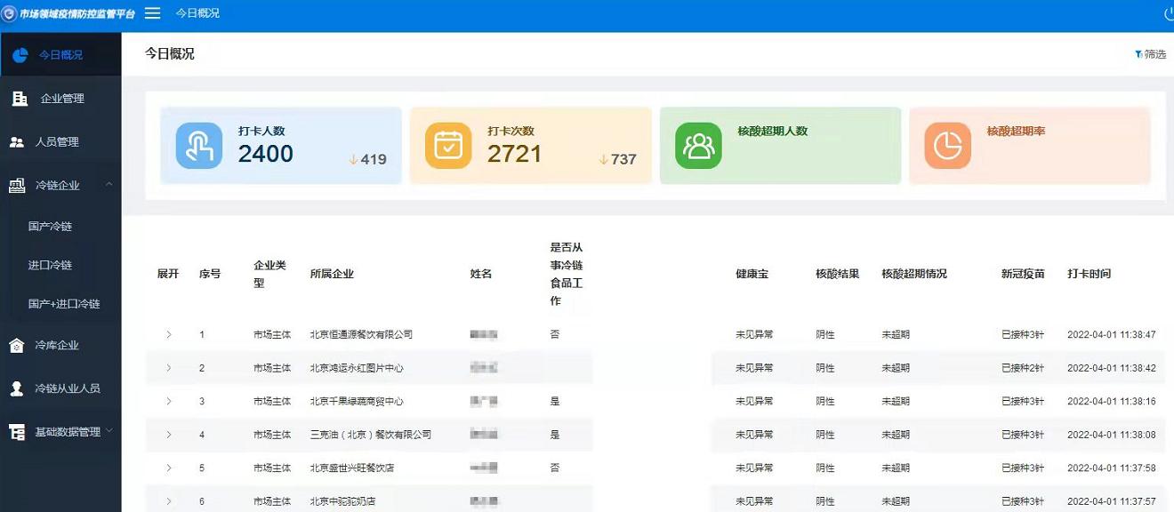Click the 打卡次数 2721 stat card
This screenshot has height=512, width=1174.
pyautogui.click(x=531, y=146)
